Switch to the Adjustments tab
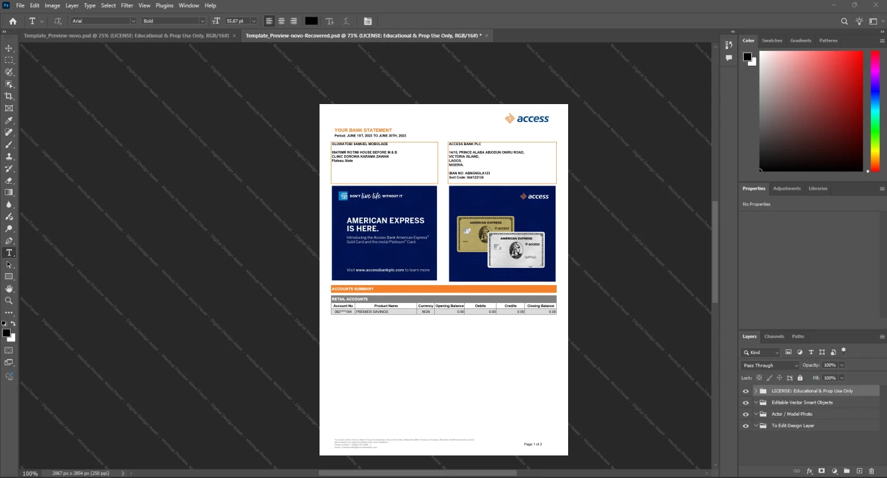This screenshot has height=478, width=887. click(x=787, y=188)
